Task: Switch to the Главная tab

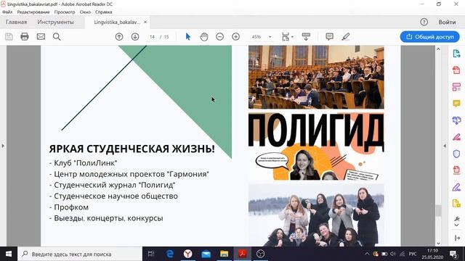Action: (x=16, y=22)
